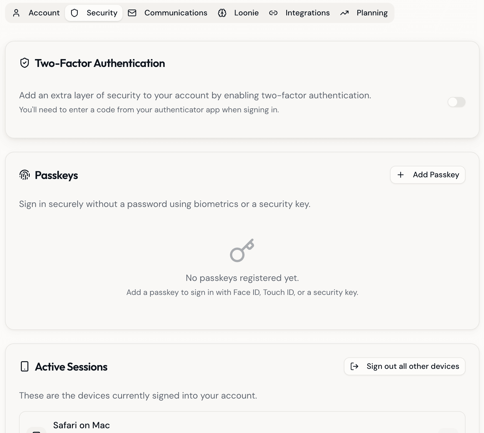Sign out all other devices

[x=404, y=366]
